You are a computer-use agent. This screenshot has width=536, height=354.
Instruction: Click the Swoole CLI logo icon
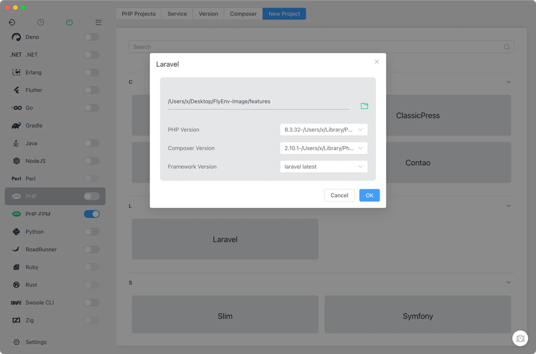pyautogui.click(x=16, y=302)
